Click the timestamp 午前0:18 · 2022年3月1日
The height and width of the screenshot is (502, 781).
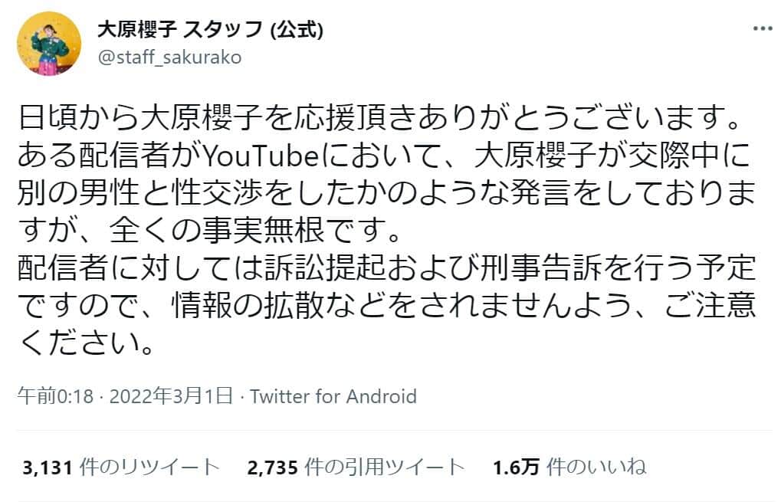pyautogui.click(x=127, y=397)
